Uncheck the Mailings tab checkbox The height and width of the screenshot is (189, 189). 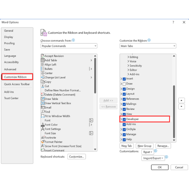point(124,104)
